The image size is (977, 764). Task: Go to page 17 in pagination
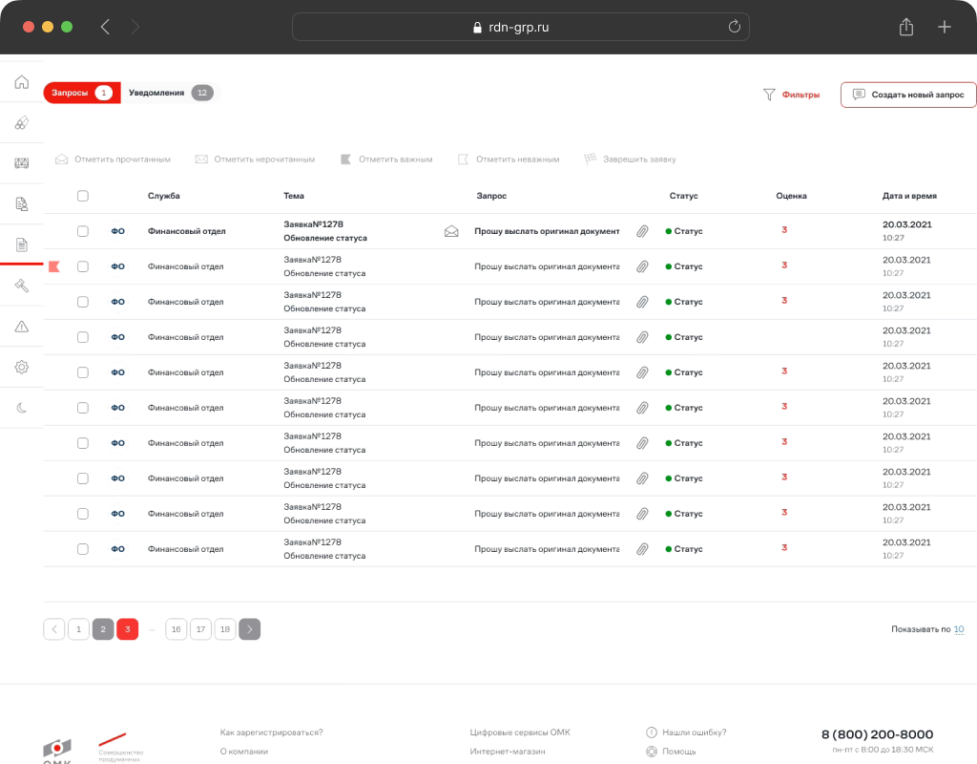(x=200, y=629)
